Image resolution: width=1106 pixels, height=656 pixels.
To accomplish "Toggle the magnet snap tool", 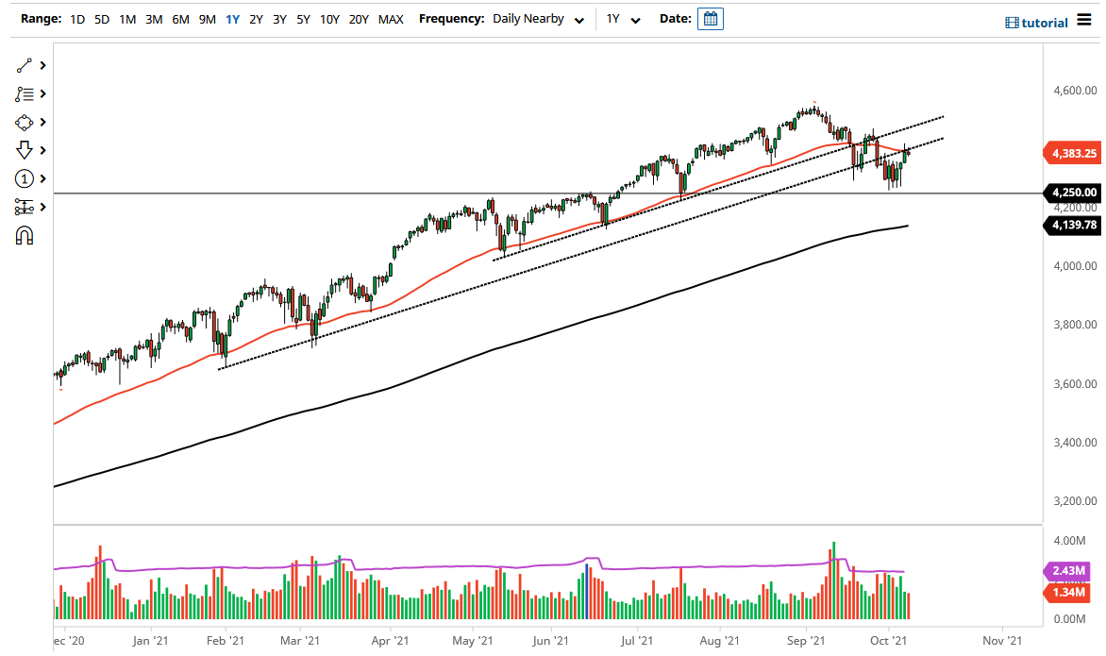I will (25, 234).
